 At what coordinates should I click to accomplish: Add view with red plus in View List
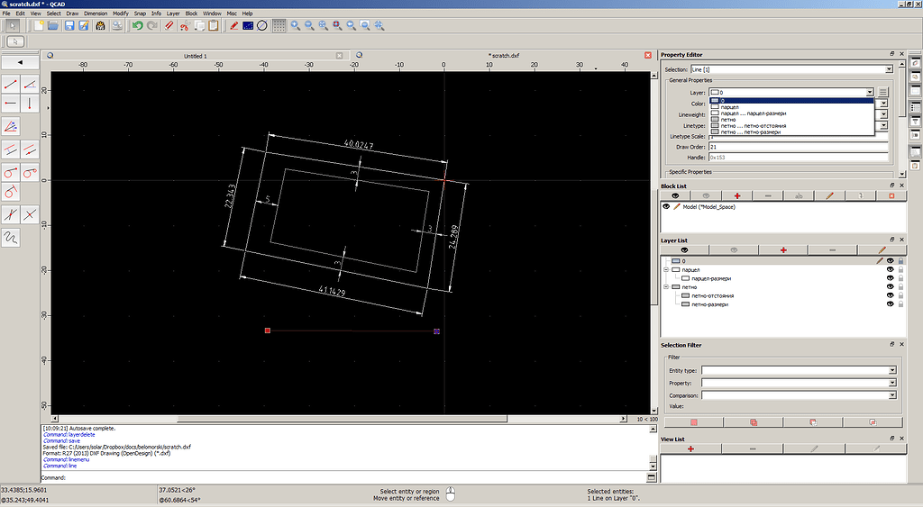[x=690, y=448]
